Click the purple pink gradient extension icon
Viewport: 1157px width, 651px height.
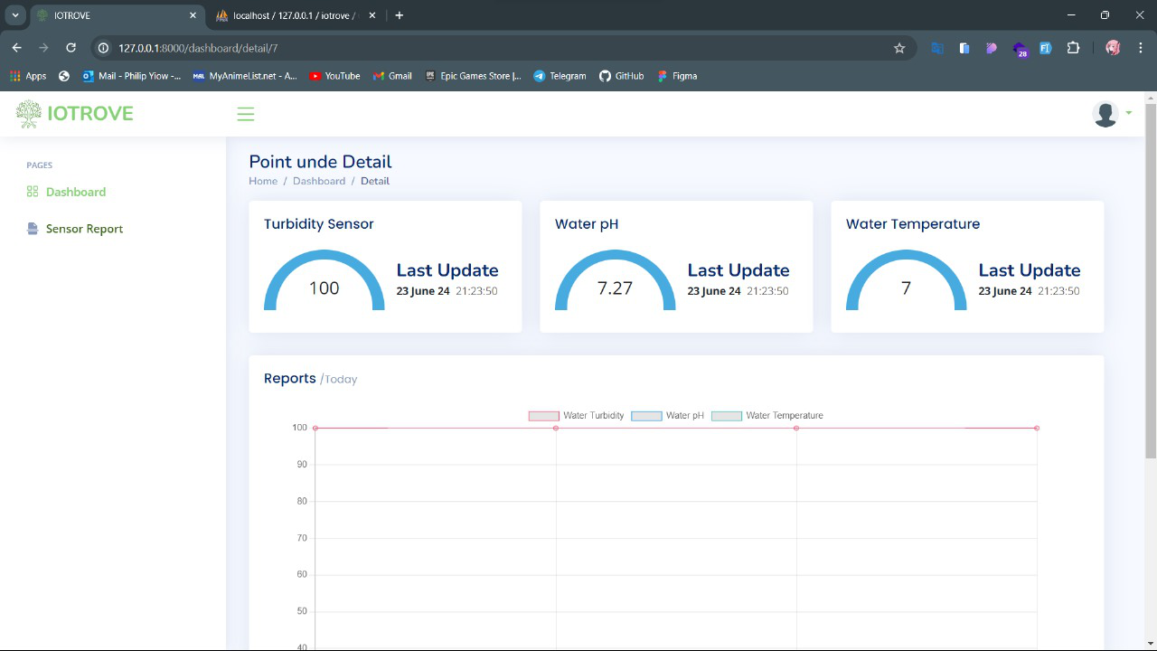click(992, 48)
